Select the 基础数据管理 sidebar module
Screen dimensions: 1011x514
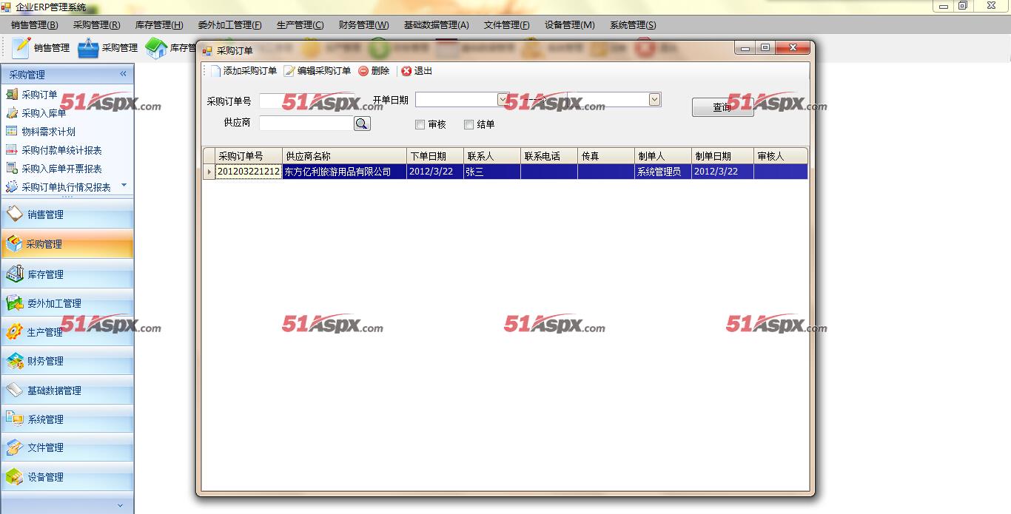(67, 390)
